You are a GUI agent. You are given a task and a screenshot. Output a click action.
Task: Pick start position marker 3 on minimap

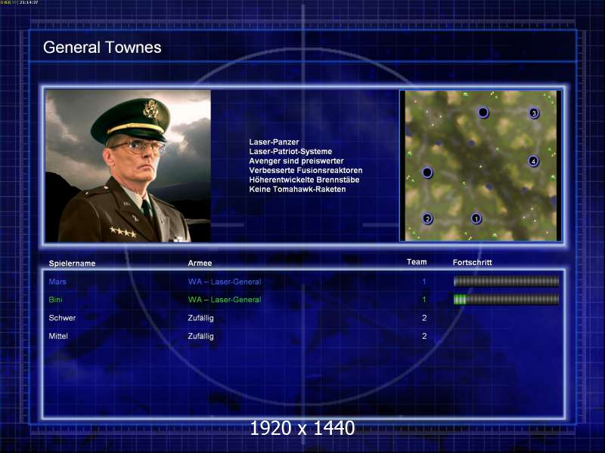(x=534, y=112)
